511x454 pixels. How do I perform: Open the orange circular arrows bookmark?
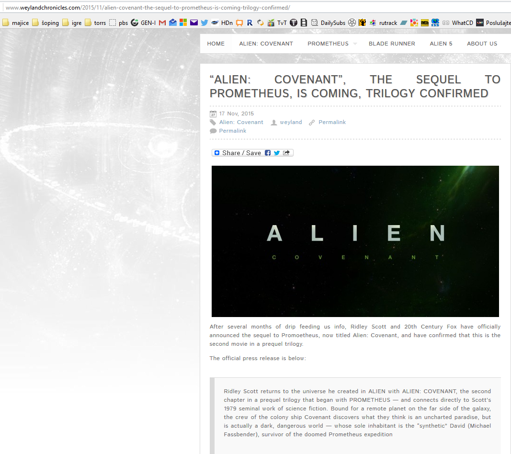click(x=261, y=23)
